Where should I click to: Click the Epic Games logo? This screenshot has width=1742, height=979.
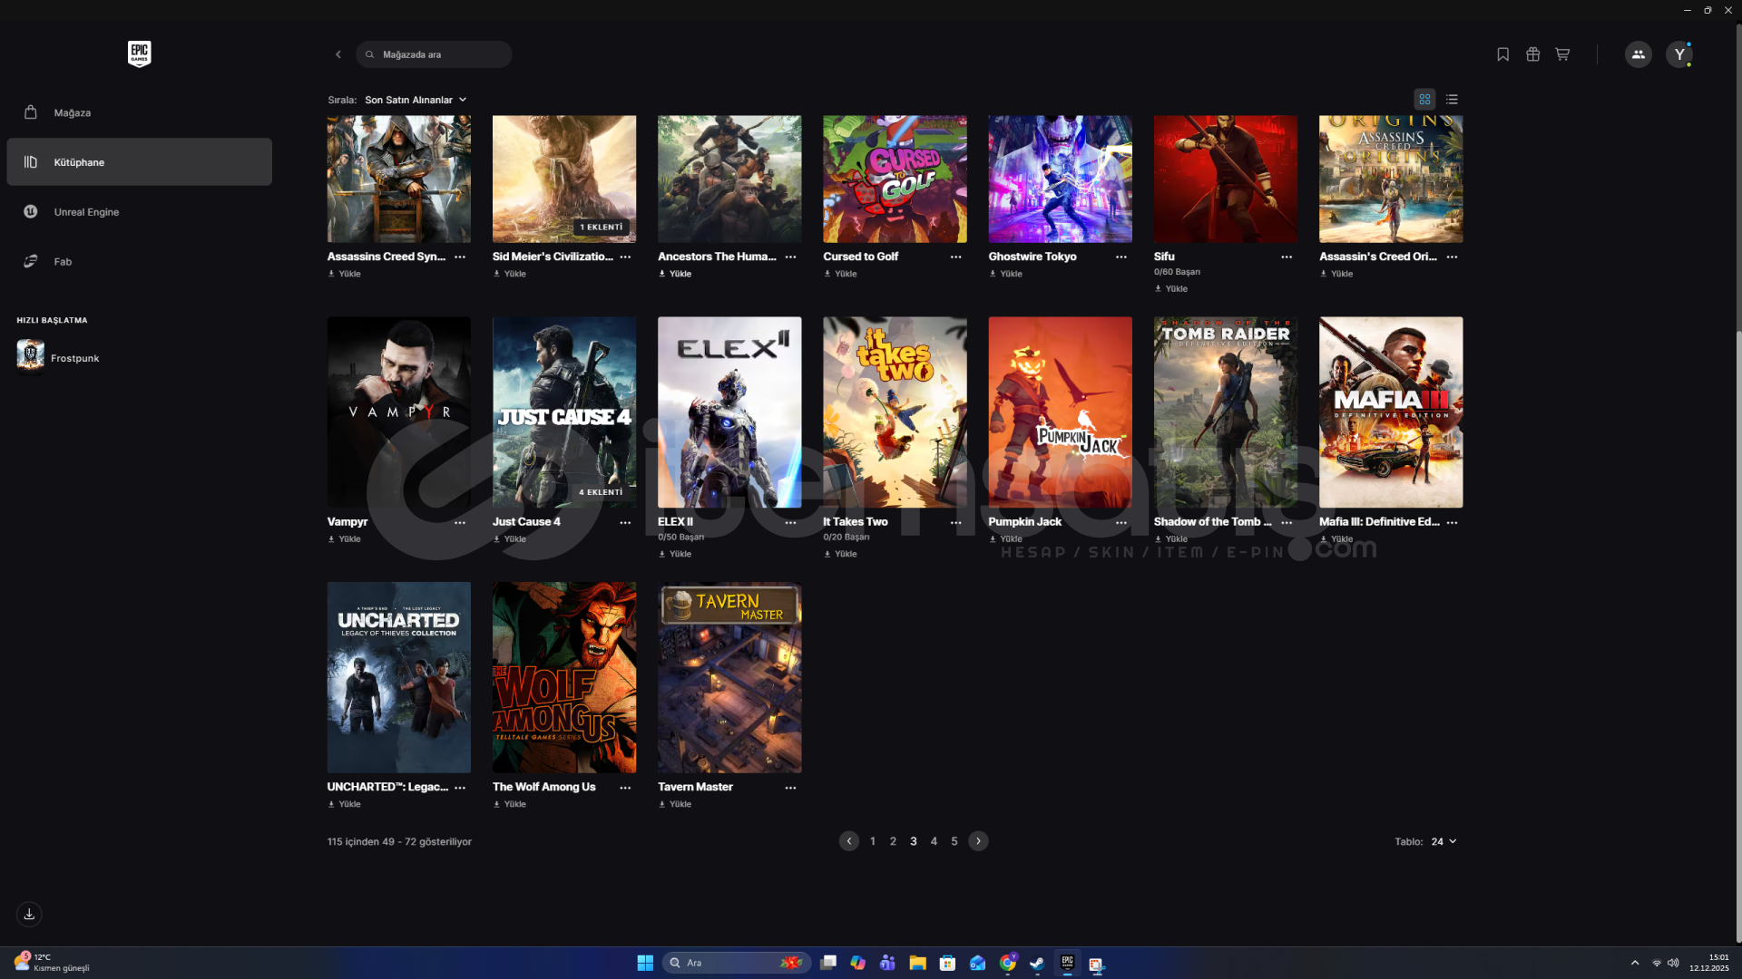(x=139, y=53)
